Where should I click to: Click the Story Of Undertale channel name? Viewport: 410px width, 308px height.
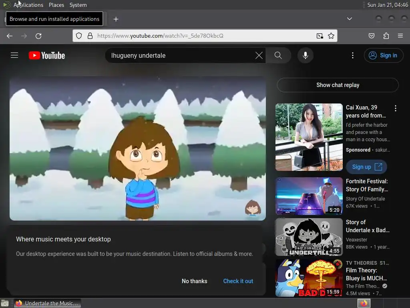click(365, 199)
